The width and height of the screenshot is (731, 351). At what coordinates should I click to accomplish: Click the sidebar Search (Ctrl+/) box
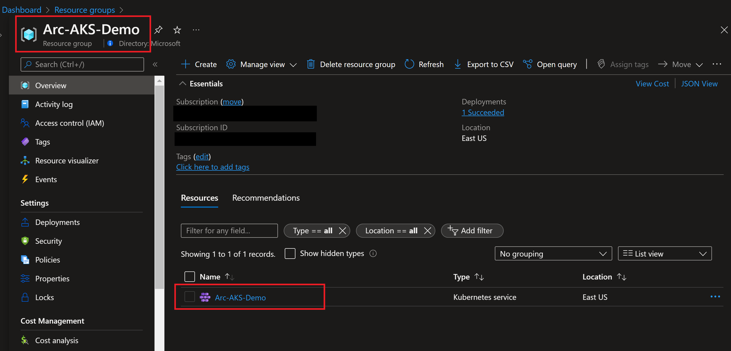[82, 64]
